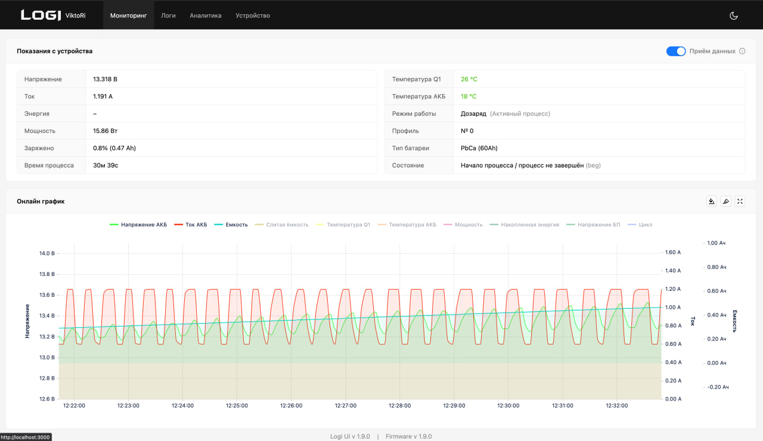Open the Логи tab

(x=168, y=15)
